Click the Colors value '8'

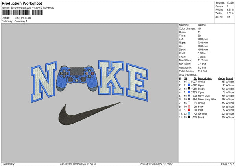point(227,6)
